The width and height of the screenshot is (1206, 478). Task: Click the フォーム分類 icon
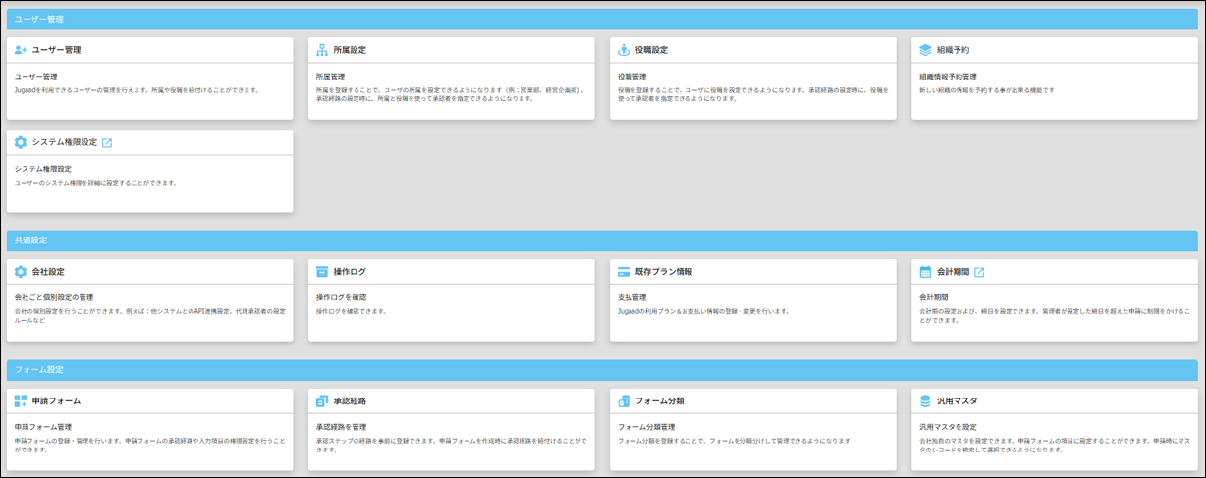[x=624, y=400]
